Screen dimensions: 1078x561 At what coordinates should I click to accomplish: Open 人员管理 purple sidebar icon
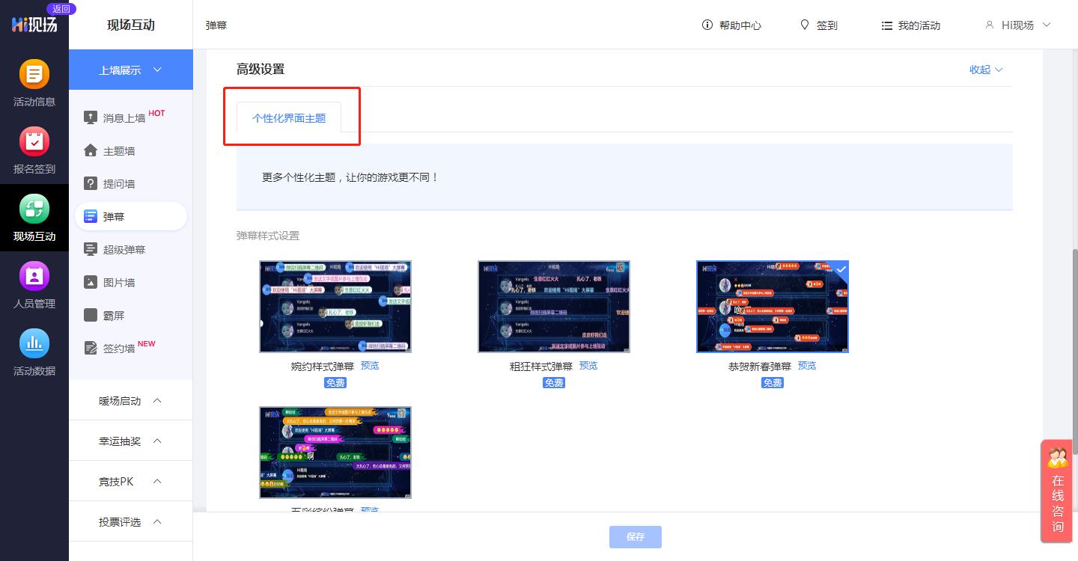pyautogui.click(x=34, y=277)
